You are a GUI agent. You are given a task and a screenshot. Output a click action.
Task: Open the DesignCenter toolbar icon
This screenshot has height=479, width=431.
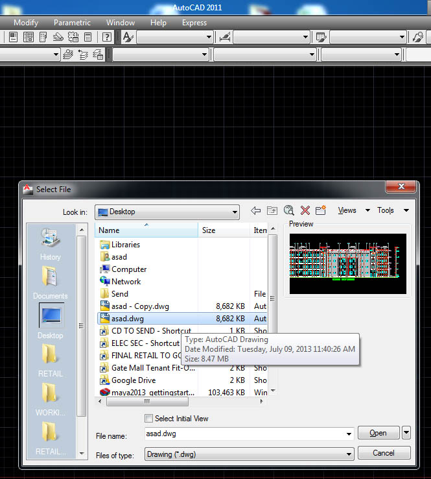(29, 37)
